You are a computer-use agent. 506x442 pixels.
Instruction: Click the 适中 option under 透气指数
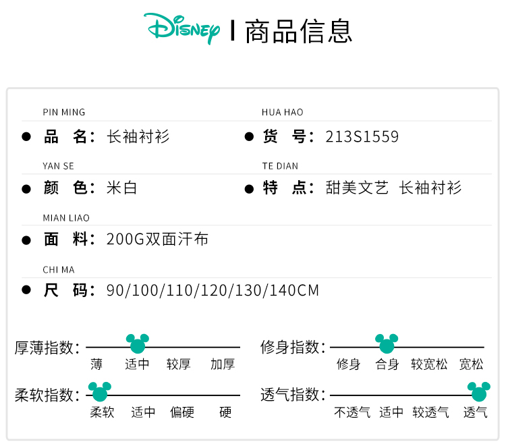click(391, 412)
